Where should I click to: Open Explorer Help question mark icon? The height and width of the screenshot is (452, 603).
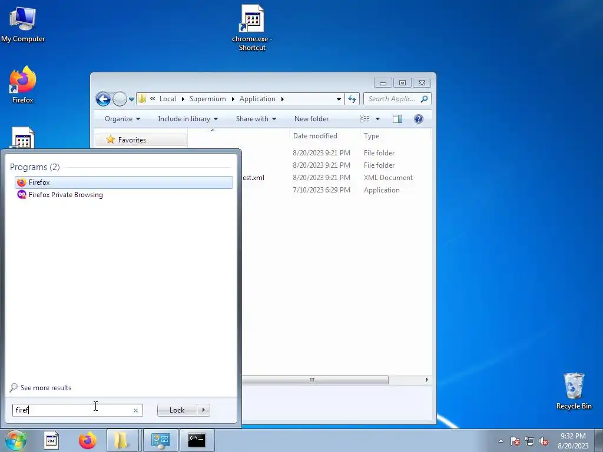coord(419,119)
